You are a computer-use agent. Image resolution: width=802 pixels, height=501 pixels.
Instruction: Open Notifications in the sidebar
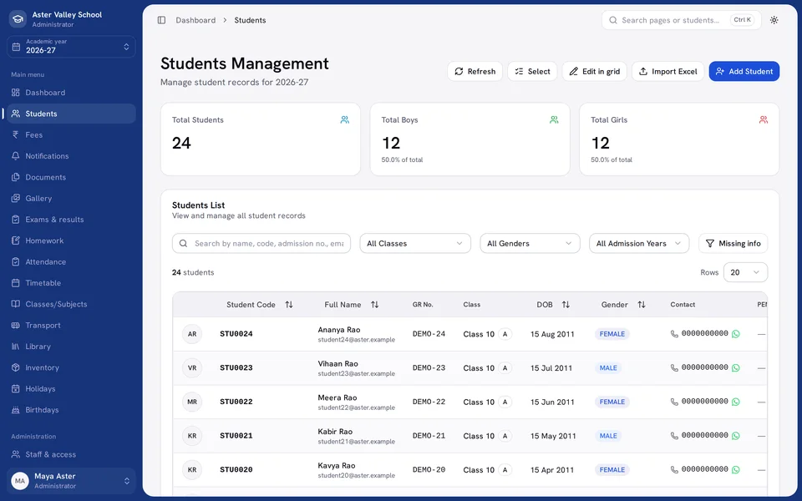coord(71,156)
